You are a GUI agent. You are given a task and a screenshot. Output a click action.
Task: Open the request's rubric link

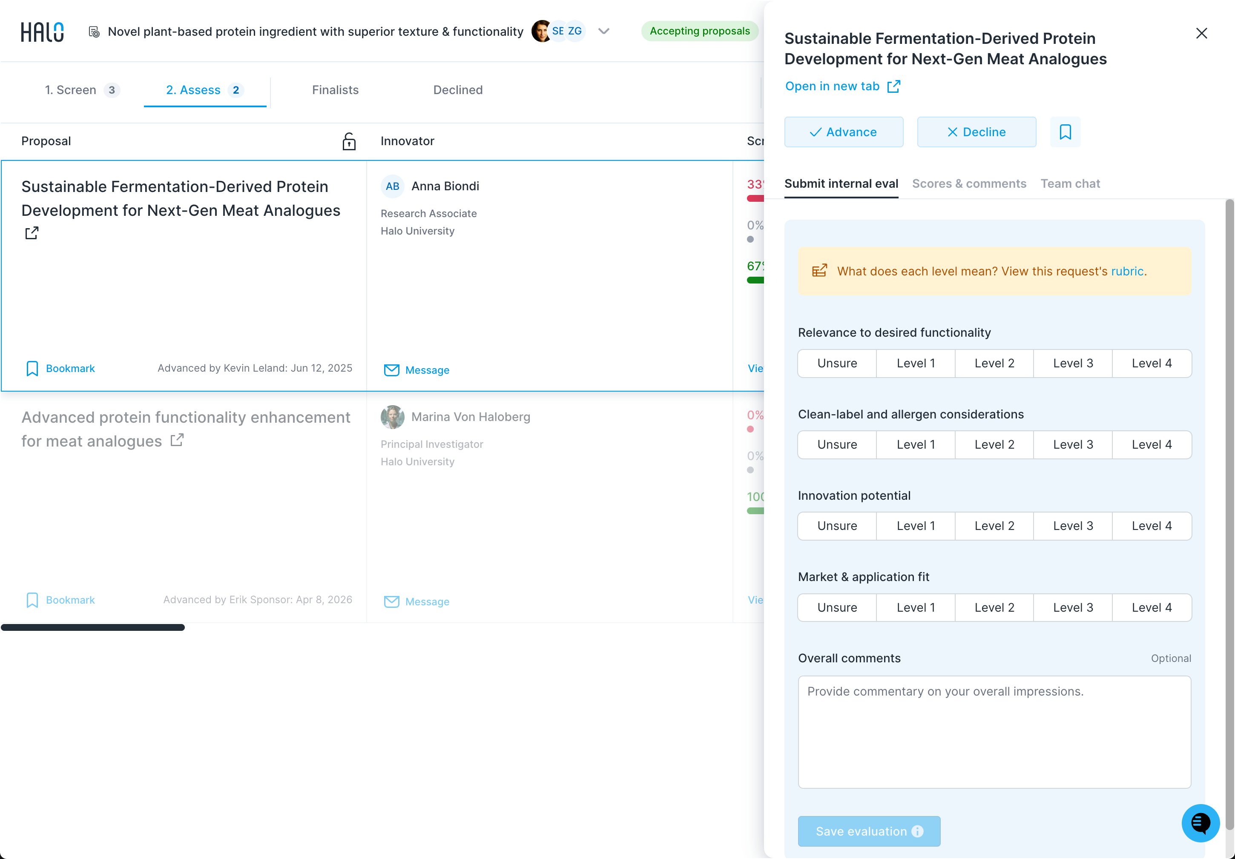1127,271
